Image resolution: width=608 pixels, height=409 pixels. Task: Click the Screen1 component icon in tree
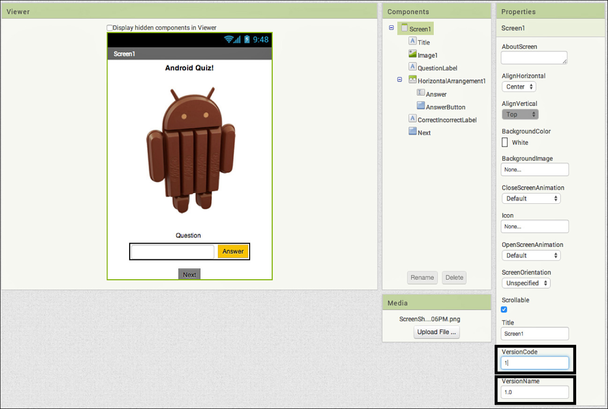[x=404, y=28]
